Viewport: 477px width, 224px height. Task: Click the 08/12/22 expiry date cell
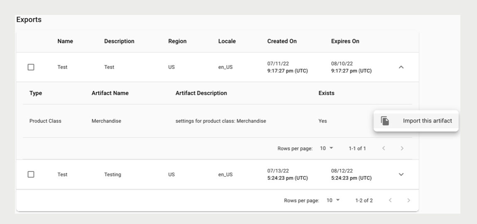(342, 171)
